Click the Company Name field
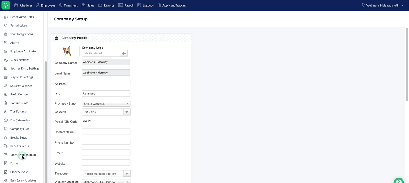The width and height of the screenshot is (409, 183). 106,62
